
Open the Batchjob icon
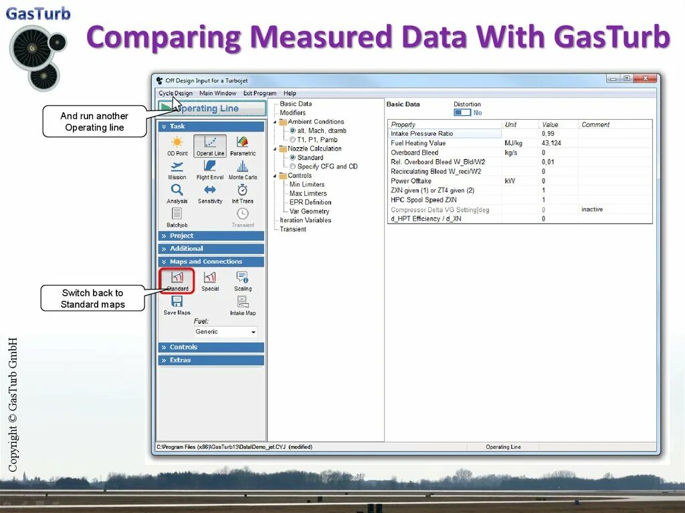point(177,217)
